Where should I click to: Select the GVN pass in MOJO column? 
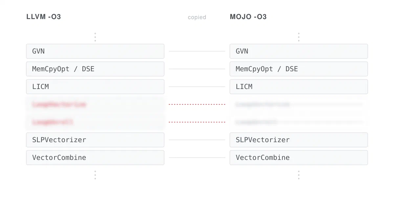[299, 51]
